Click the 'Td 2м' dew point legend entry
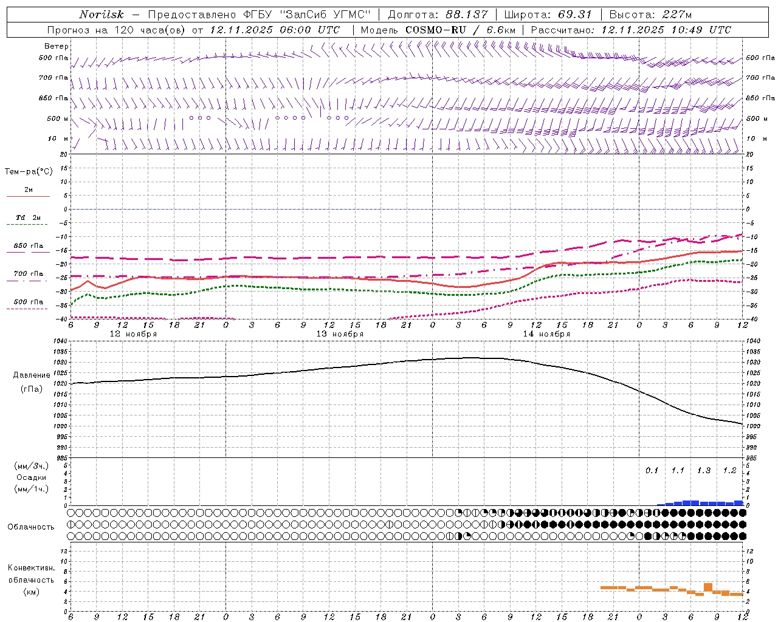Image resolution: width=778 pixels, height=622 pixels. click(28, 217)
